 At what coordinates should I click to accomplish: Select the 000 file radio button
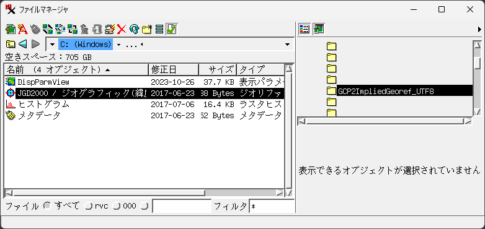pos(117,206)
